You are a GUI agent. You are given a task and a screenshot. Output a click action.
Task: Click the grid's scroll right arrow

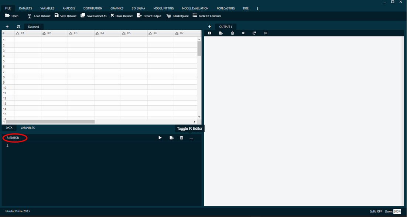(x=195, y=122)
